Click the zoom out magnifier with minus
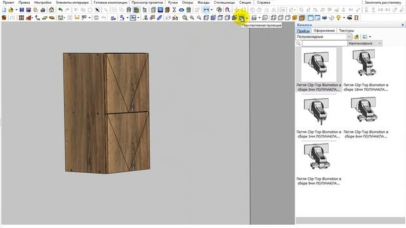This screenshot has width=406, height=228. click(199, 18)
